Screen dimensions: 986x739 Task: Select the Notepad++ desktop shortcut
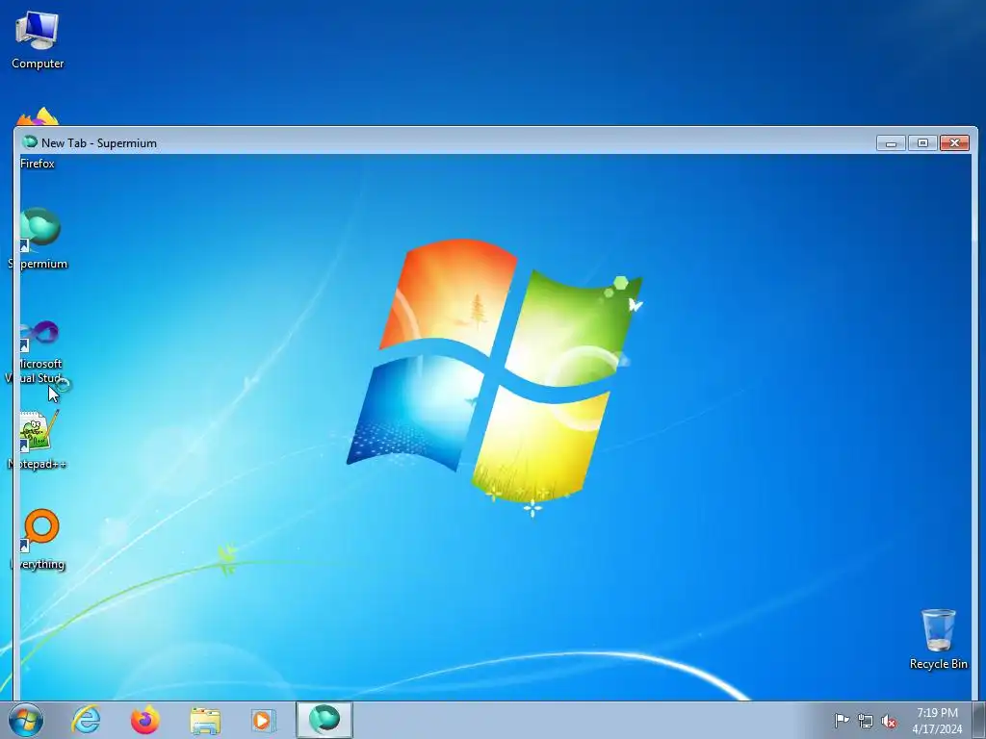(x=38, y=440)
